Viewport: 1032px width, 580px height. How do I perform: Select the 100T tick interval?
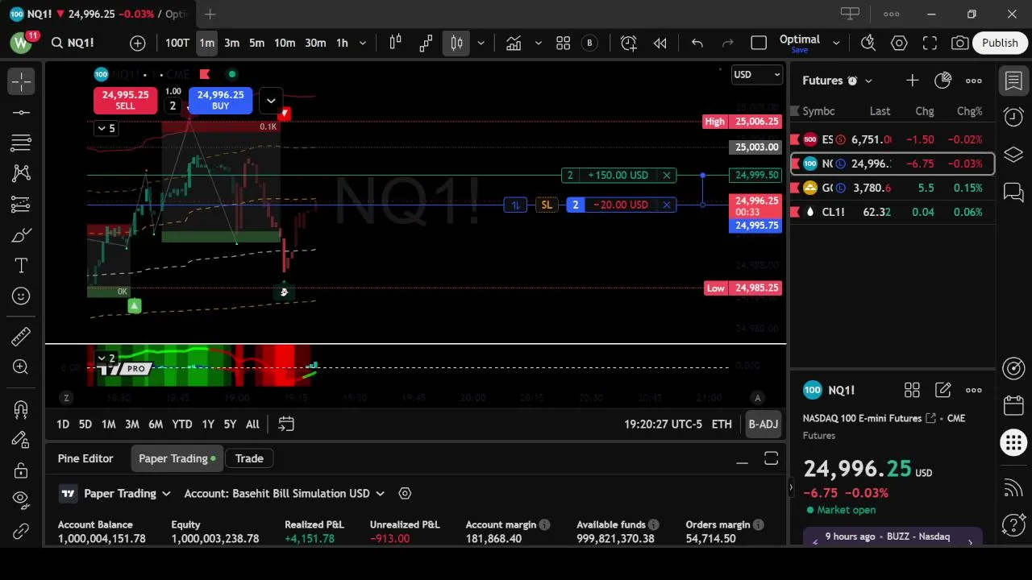click(x=177, y=43)
